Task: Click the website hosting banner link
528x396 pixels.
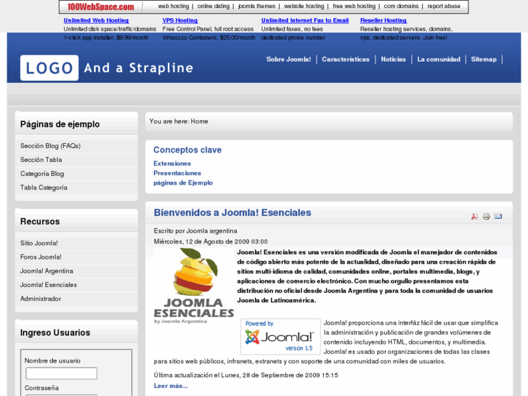Action: tap(304, 6)
